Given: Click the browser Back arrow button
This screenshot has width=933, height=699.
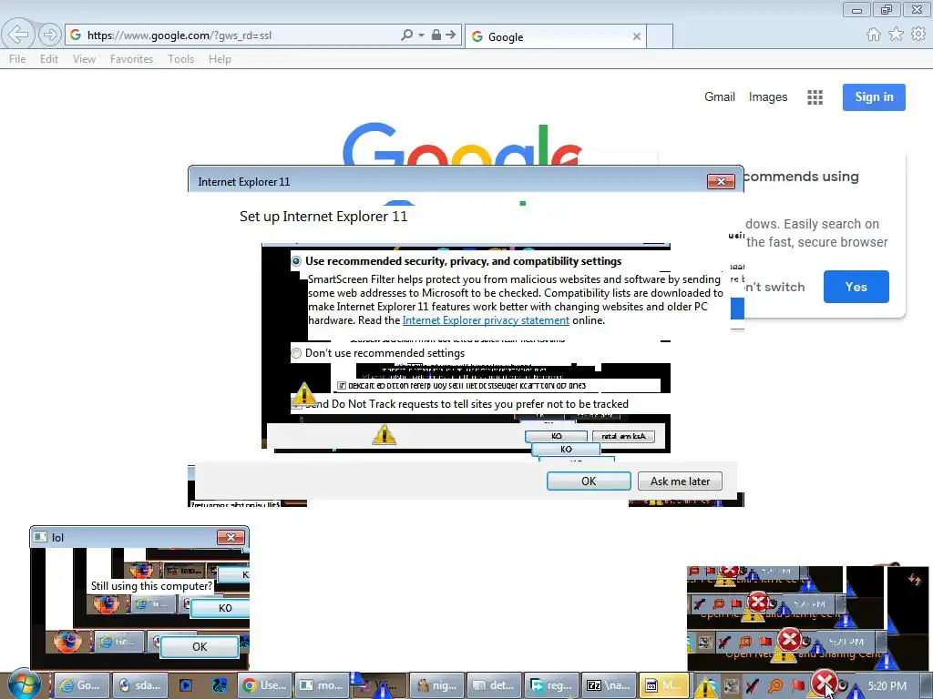Looking at the screenshot, I should (x=18, y=35).
